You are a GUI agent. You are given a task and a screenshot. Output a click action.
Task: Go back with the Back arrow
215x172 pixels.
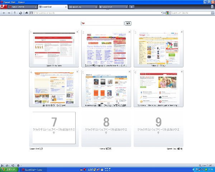(4, 13)
